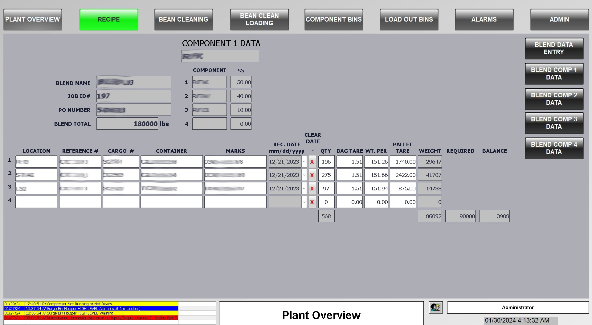Screen dimensions: 592x325
Task: Open row 1 received date dropdown
Action: point(304,162)
